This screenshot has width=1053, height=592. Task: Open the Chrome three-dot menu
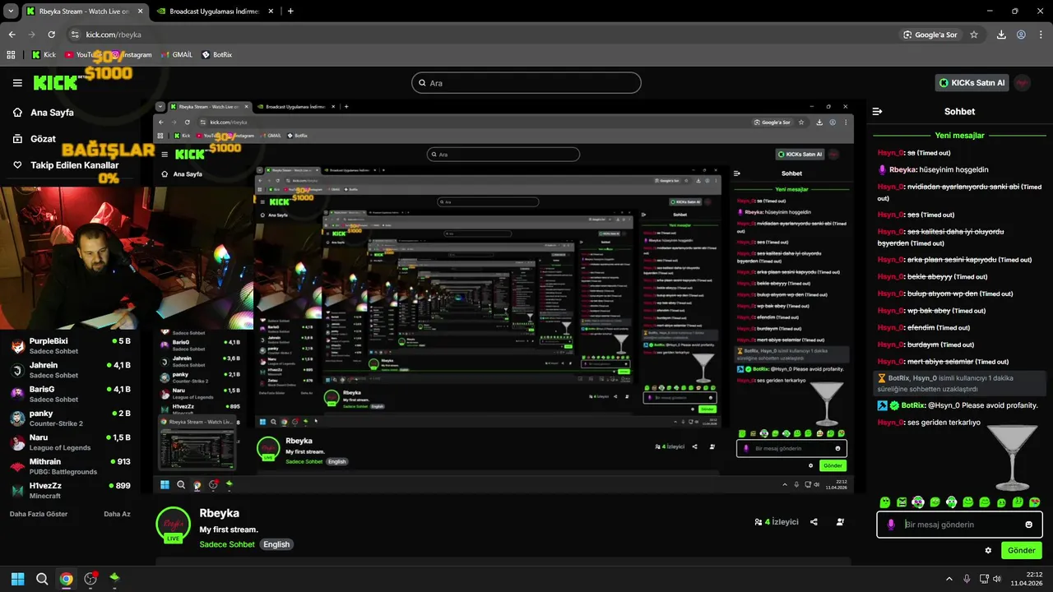coord(1041,35)
